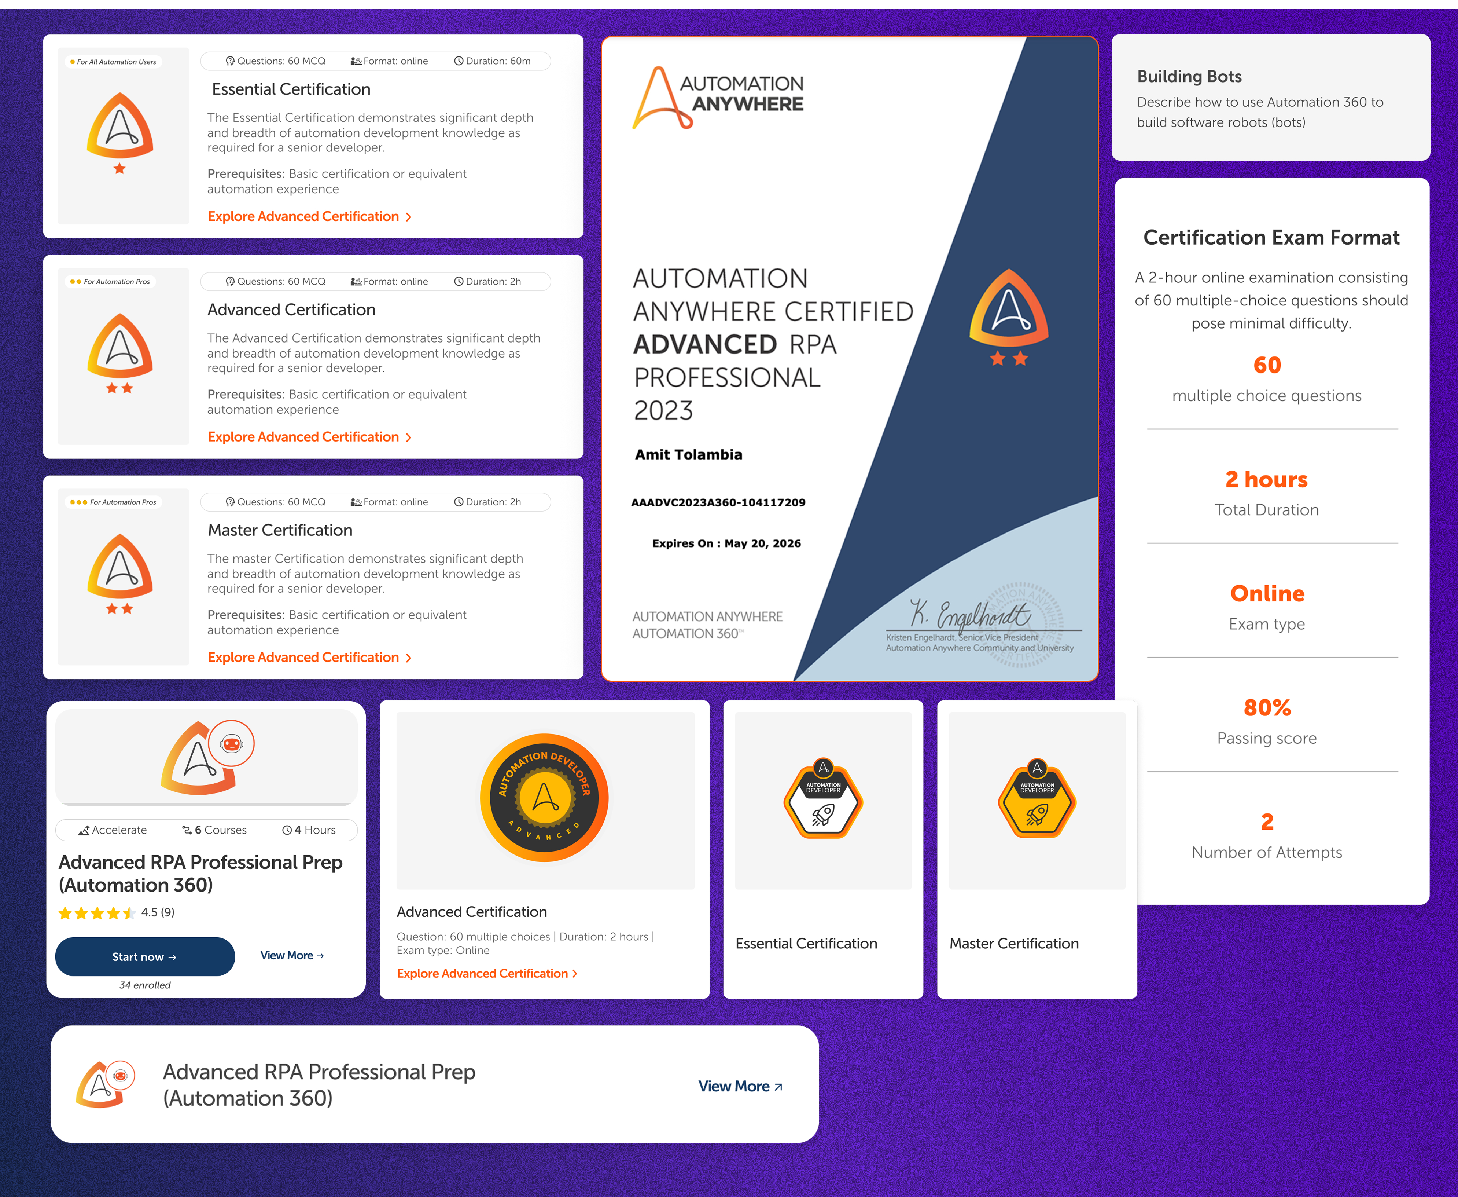
Task: Click the 4.5 star rating
Action: pyautogui.click(x=117, y=912)
